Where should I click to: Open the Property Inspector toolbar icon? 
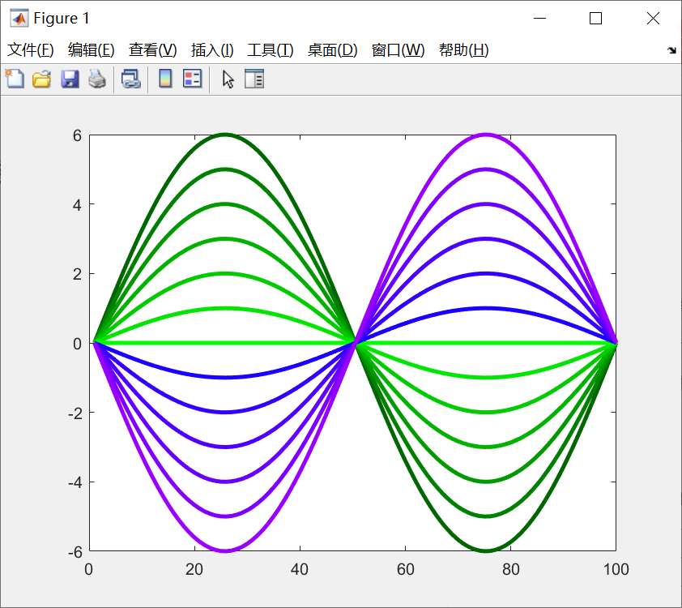(254, 79)
